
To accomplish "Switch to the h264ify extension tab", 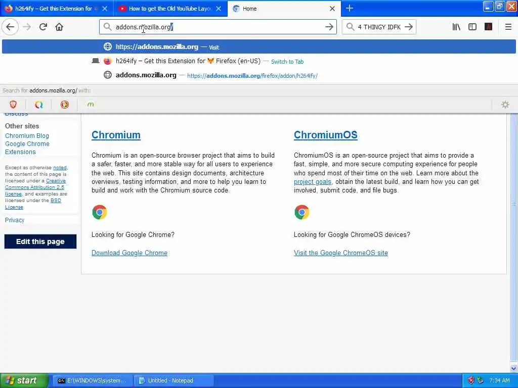I will (x=53, y=9).
